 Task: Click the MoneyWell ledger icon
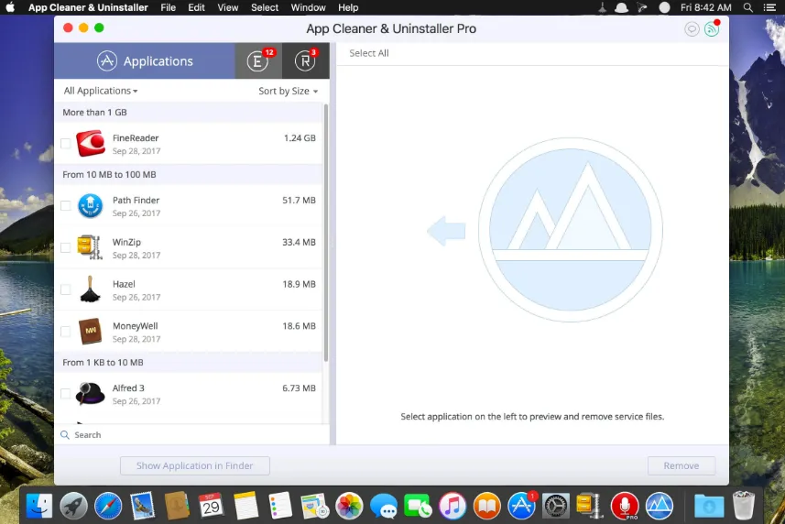click(x=91, y=332)
